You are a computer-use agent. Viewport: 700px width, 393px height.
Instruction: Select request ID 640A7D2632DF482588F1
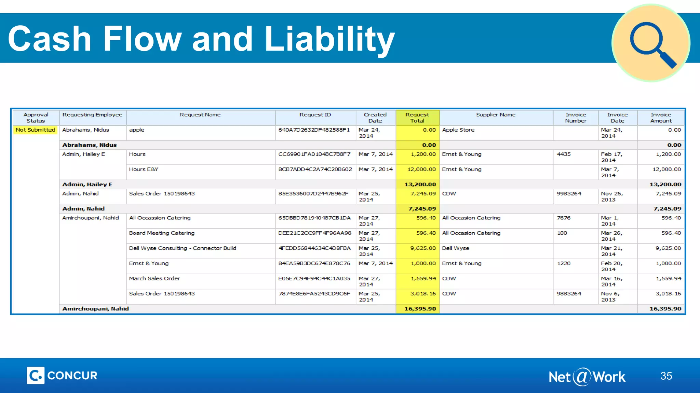pos(314,130)
